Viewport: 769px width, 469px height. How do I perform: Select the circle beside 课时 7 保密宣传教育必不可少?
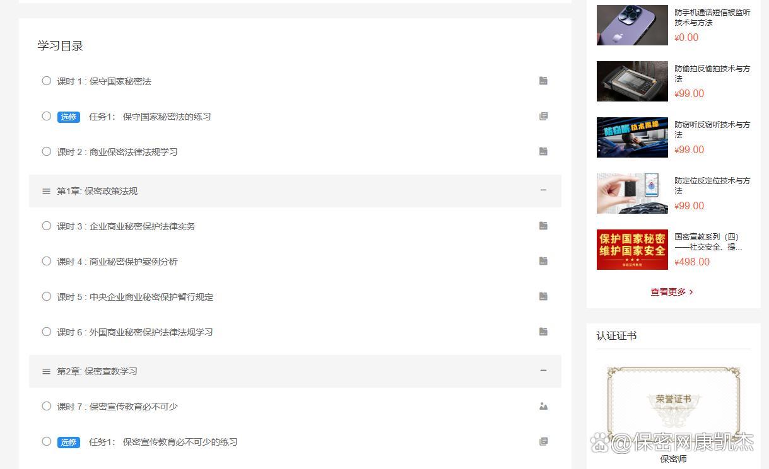(46, 406)
